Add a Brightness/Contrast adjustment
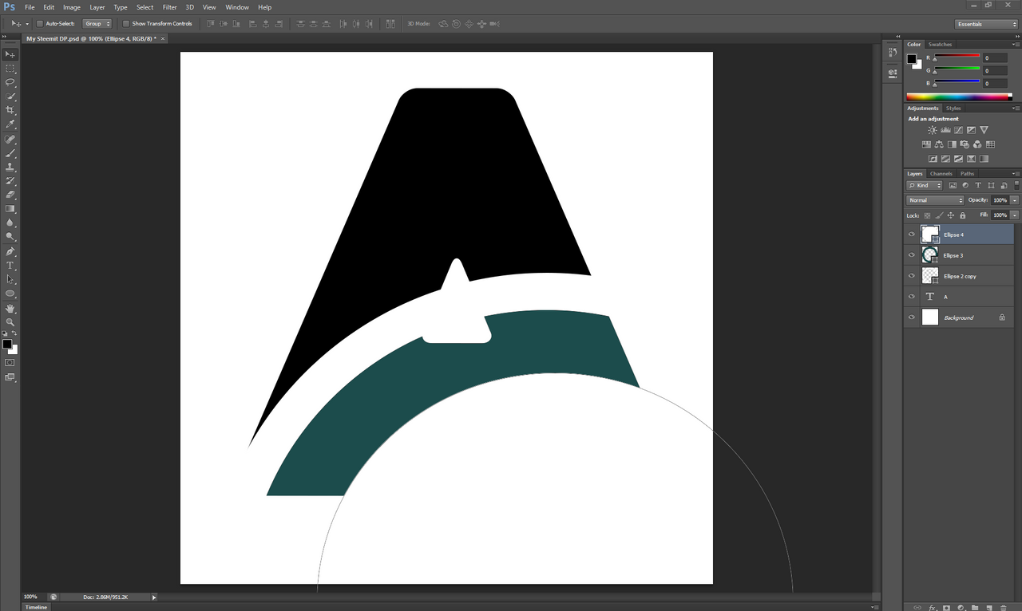 point(933,130)
